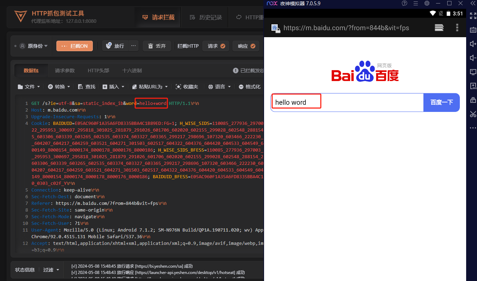
Task: Select the 请求参数 tab
Action: coord(65,71)
